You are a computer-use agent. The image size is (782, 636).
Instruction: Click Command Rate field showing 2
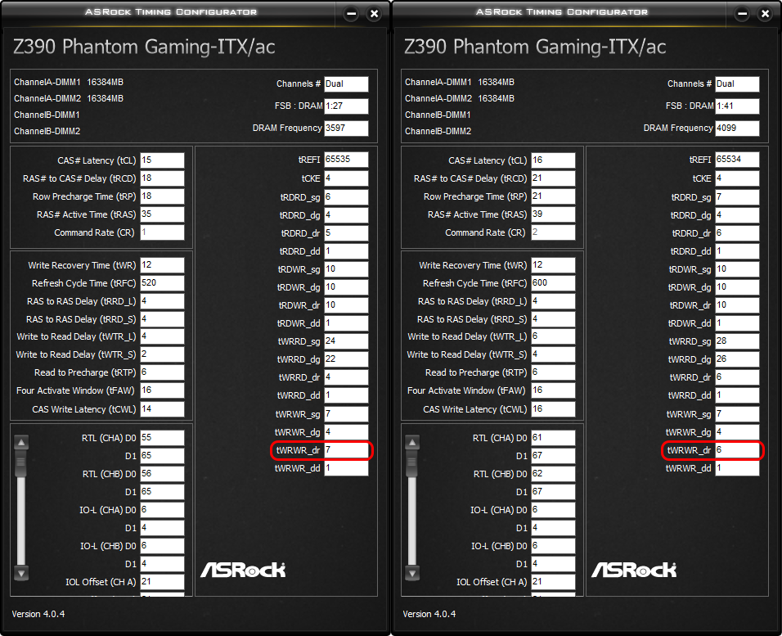click(553, 232)
